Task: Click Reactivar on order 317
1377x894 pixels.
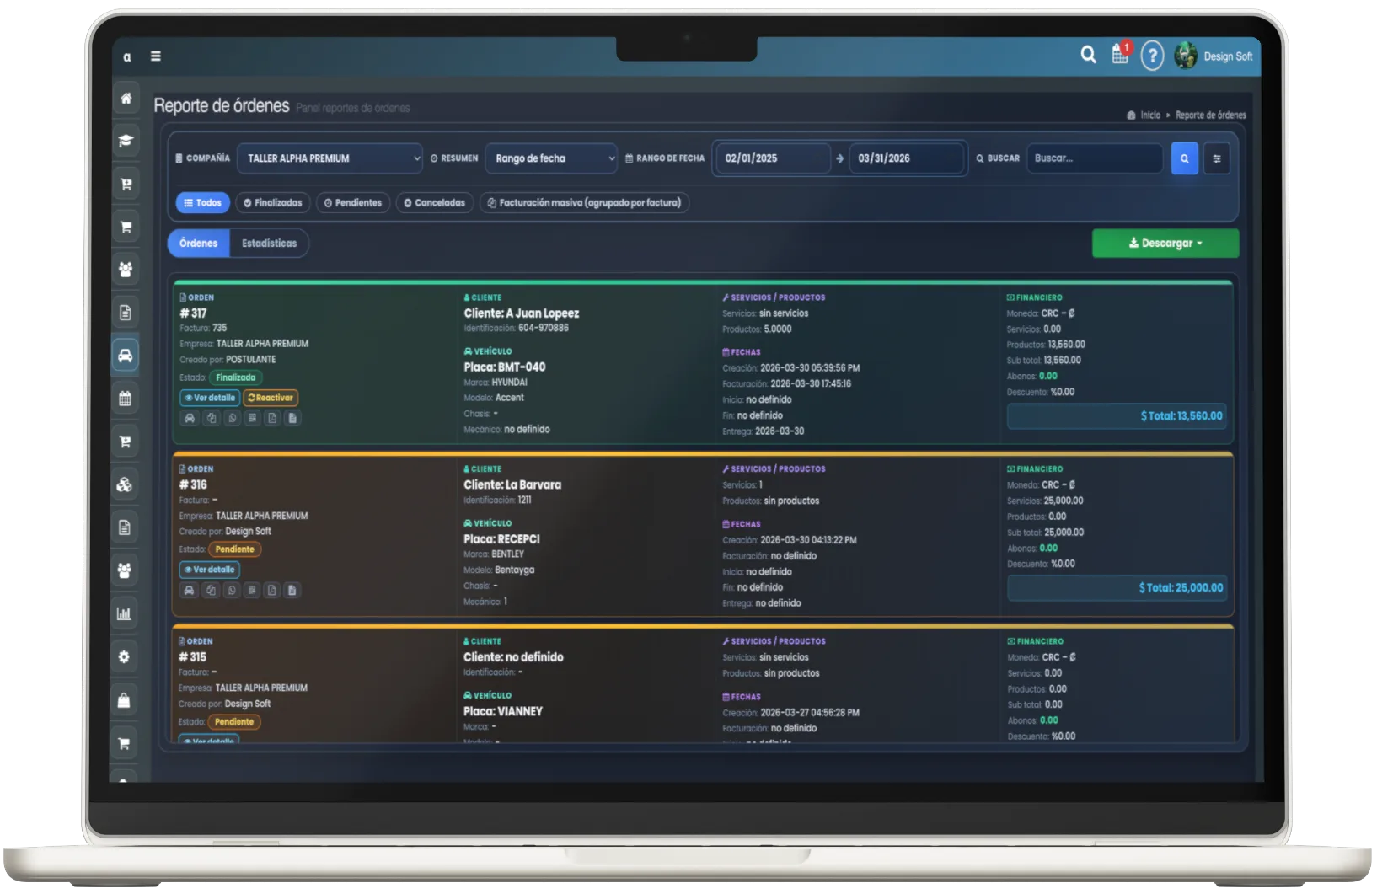Action: coord(271,398)
